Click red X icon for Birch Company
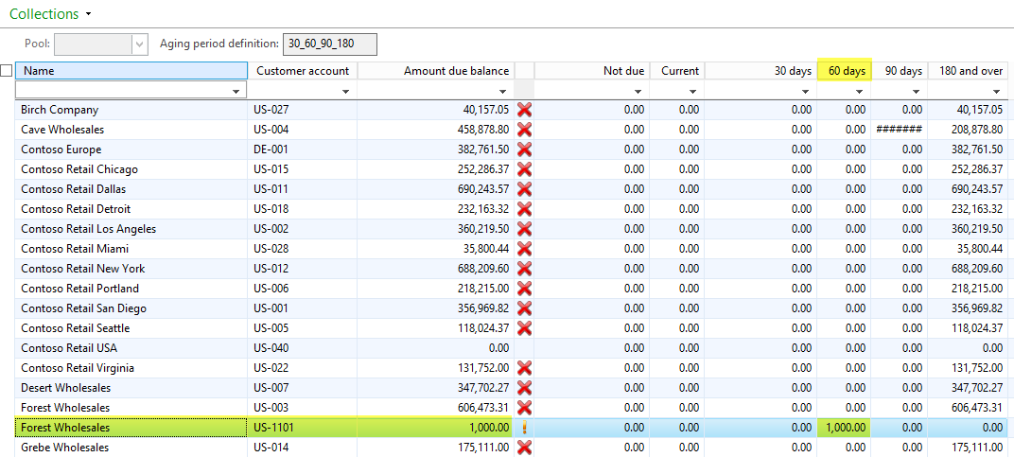The image size is (1014, 457). (524, 110)
